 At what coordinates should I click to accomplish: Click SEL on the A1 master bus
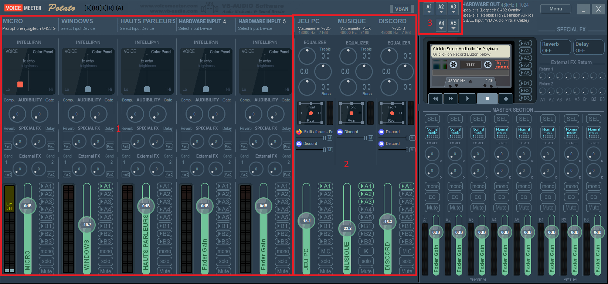point(432,119)
